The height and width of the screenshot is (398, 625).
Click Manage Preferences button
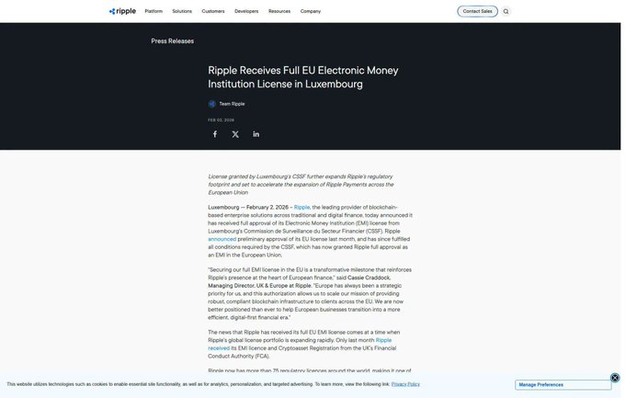(562, 385)
